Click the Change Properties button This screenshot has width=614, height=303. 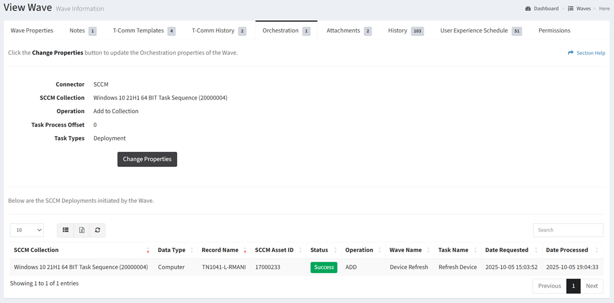(x=147, y=159)
